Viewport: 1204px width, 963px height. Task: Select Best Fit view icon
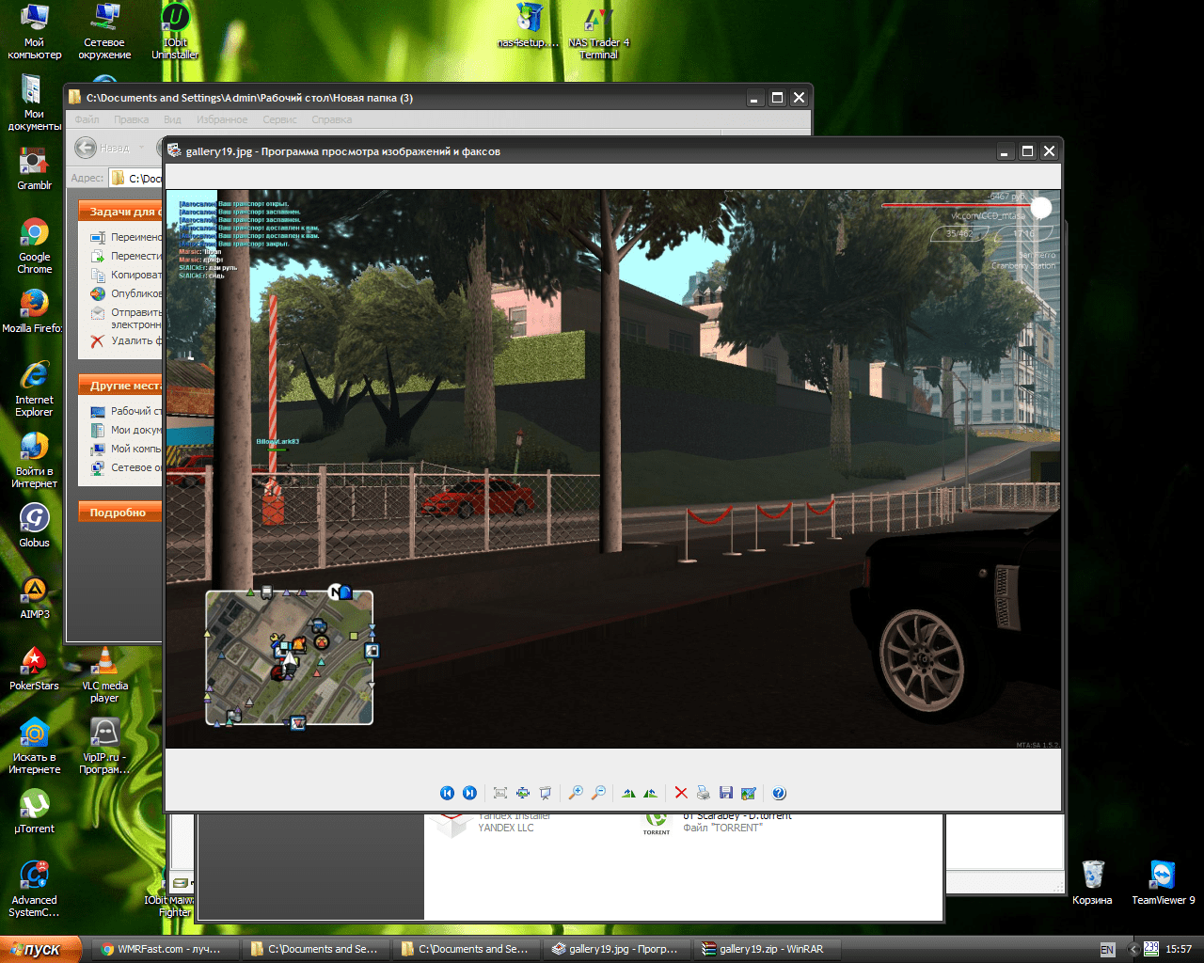point(500,793)
